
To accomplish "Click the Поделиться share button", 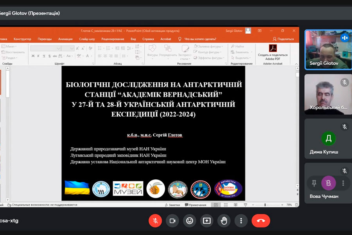I will (283, 39).
